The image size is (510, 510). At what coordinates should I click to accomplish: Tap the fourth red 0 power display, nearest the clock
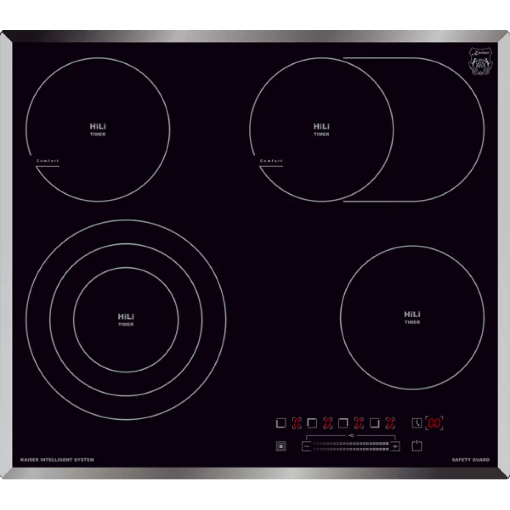coord(390,423)
